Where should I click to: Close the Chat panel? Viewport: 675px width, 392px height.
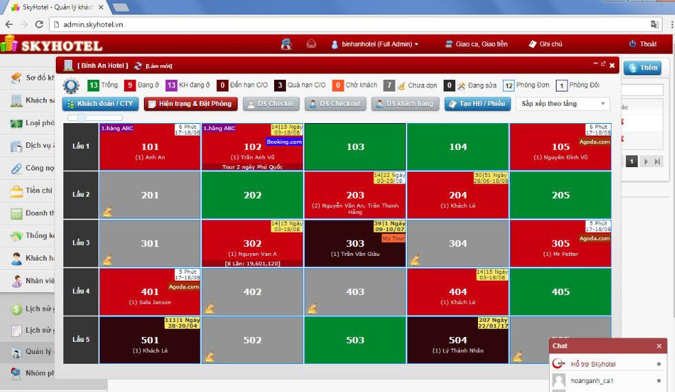[658, 346]
